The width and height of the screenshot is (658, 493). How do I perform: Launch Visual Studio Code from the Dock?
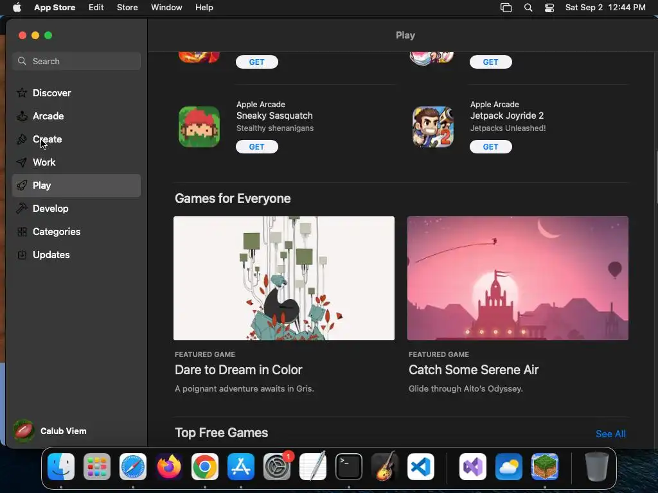click(x=420, y=467)
